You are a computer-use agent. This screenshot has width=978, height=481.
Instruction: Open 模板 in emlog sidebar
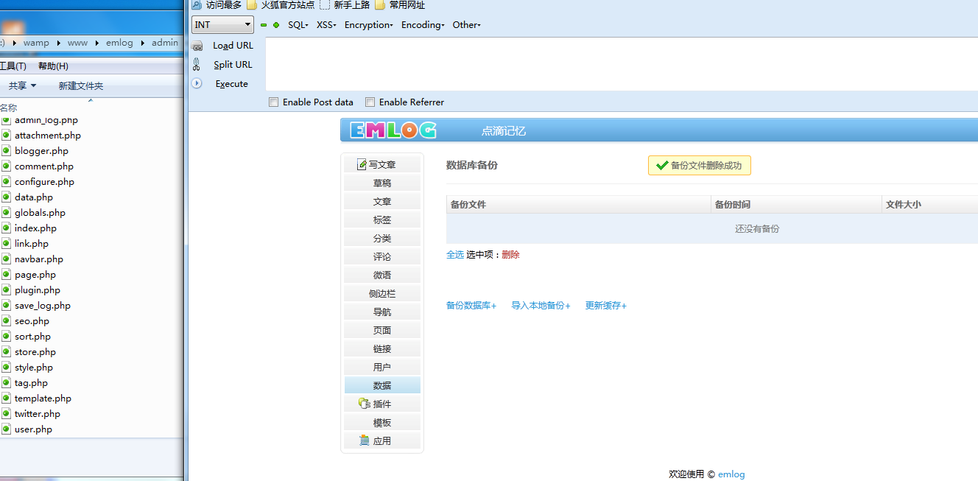click(x=382, y=422)
